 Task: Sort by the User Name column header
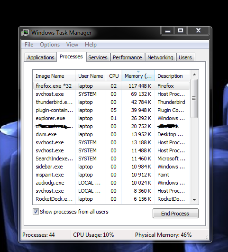pos(91,76)
